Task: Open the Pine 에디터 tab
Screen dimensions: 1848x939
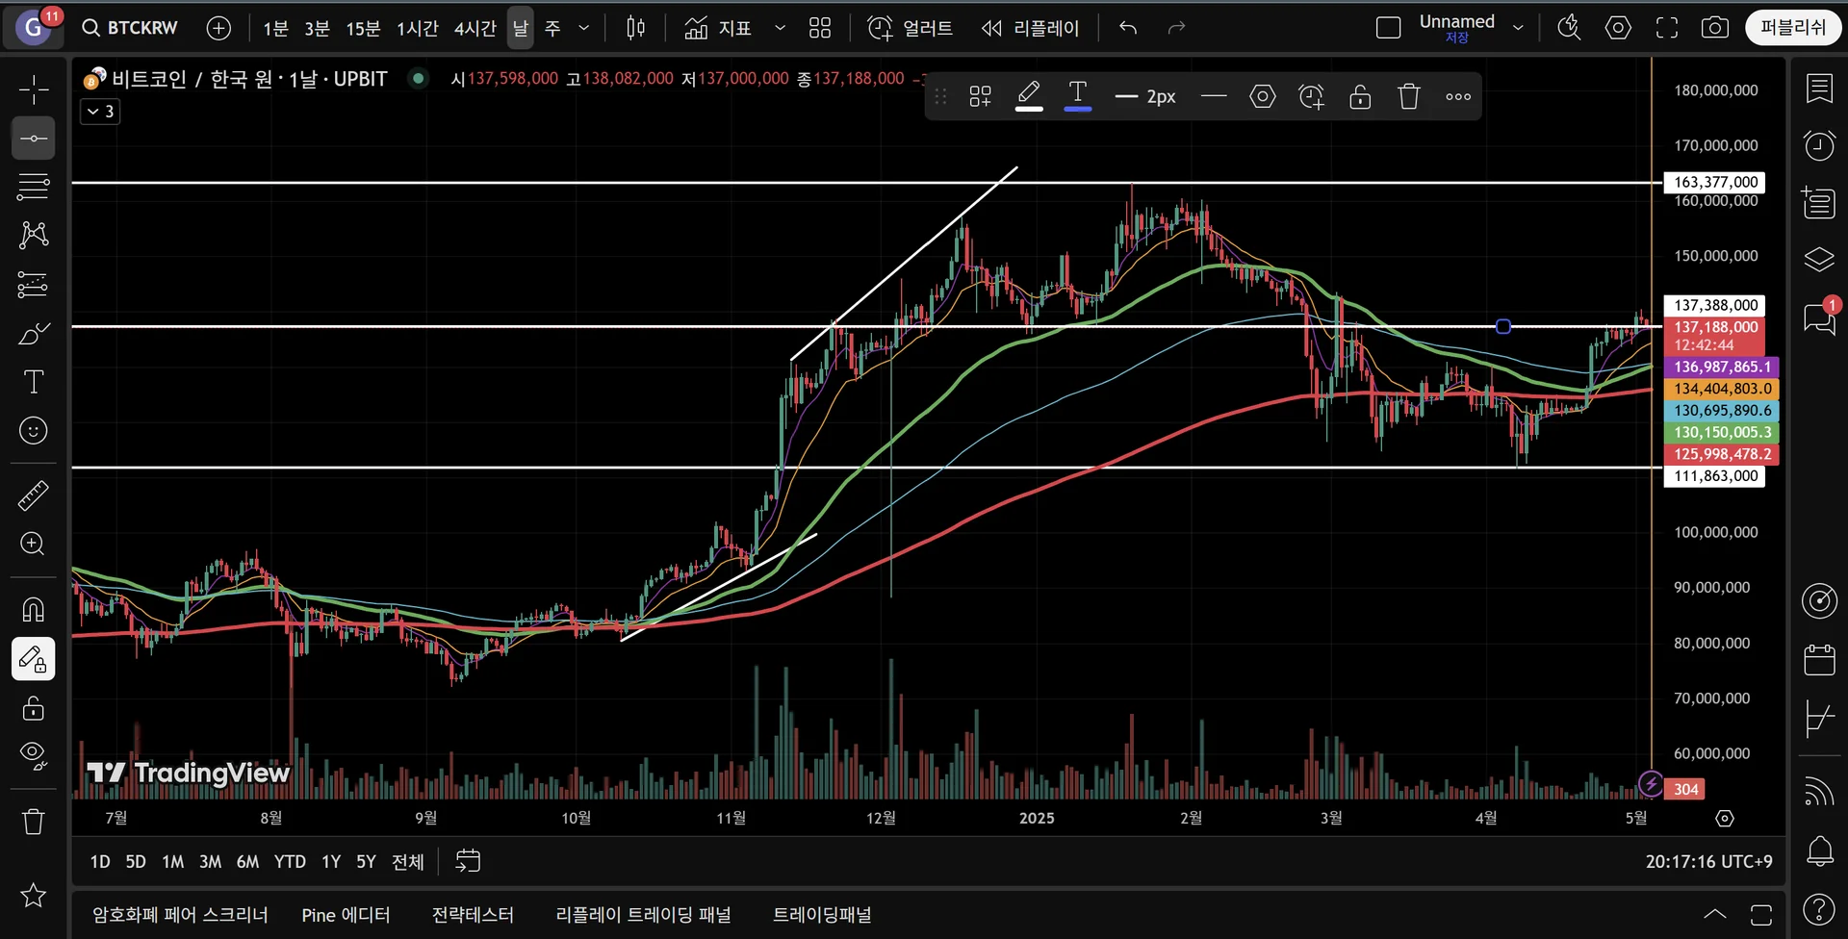Action: (x=346, y=915)
